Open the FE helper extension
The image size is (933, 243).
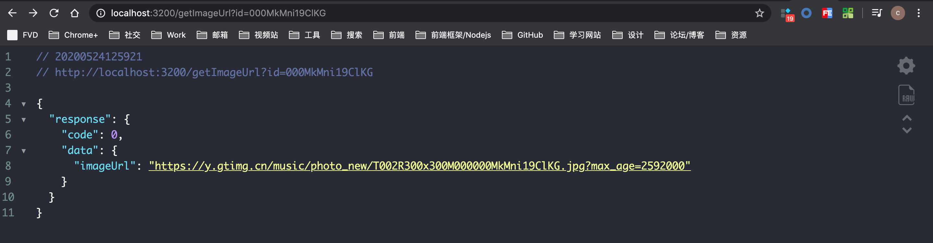pyautogui.click(x=827, y=13)
